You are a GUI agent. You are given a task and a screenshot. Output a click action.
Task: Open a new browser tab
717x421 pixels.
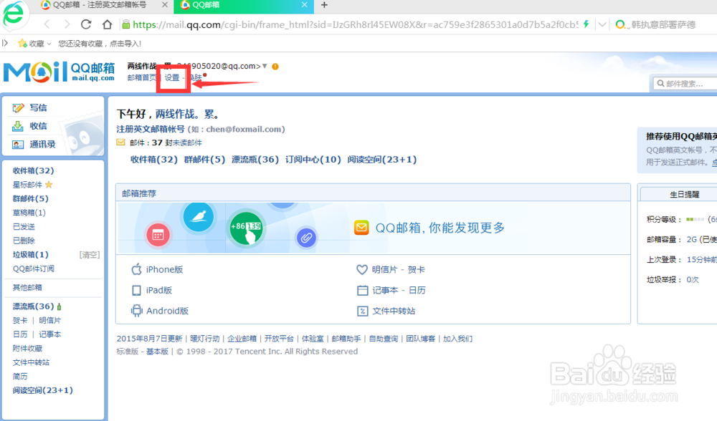pos(324,5)
